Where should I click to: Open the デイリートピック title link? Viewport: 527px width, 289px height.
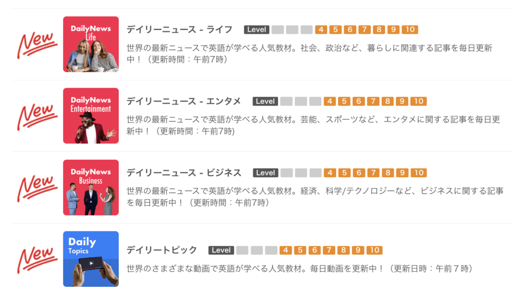tap(162, 250)
